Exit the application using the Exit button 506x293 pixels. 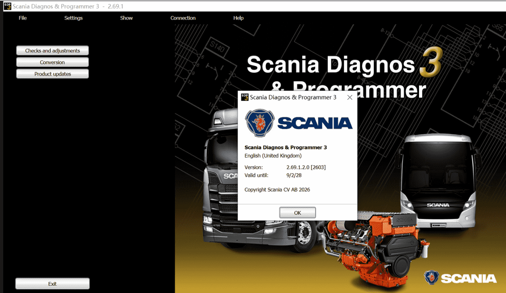pos(52,284)
